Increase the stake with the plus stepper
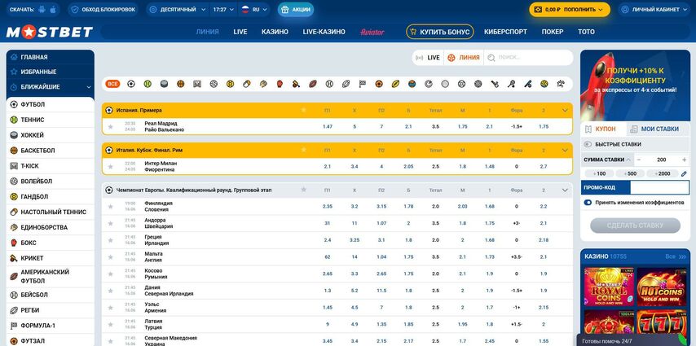Viewport: 696px width, 346px height. (684, 160)
